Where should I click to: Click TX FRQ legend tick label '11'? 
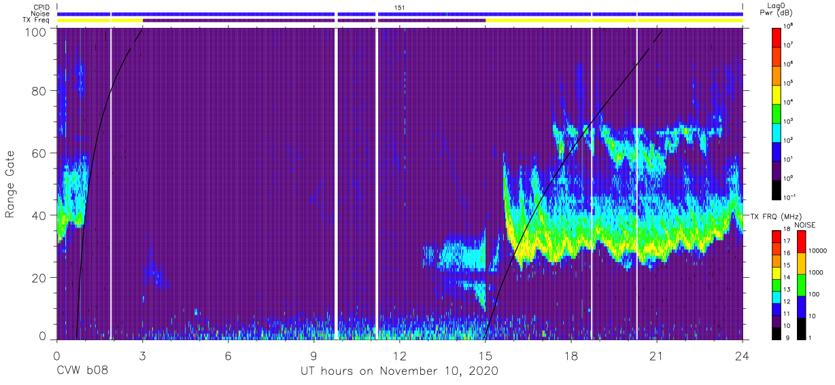coord(788,315)
